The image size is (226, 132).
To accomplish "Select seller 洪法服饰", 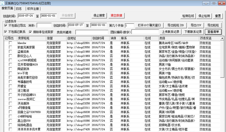I will 23,104.
